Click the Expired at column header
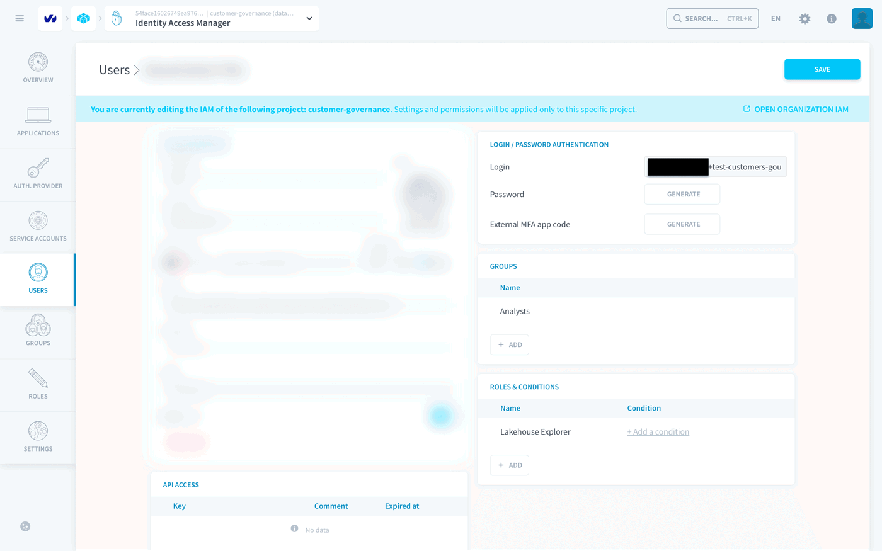The width and height of the screenshot is (882, 551). pos(402,506)
